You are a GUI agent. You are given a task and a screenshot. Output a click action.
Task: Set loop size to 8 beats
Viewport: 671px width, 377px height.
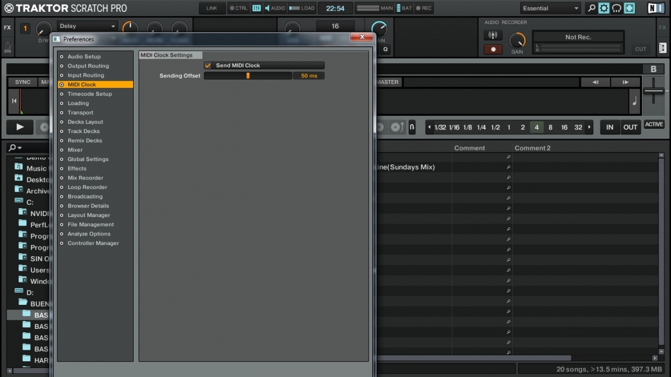tap(550, 128)
